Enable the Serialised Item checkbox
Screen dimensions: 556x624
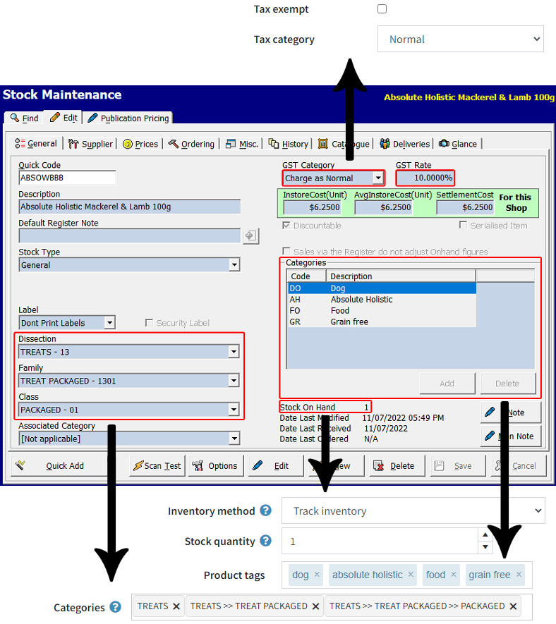pyautogui.click(x=463, y=226)
